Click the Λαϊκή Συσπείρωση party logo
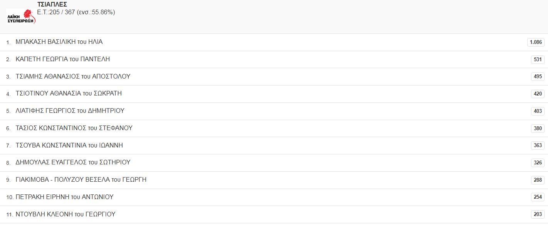The image size is (548, 226). (x=21, y=17)
